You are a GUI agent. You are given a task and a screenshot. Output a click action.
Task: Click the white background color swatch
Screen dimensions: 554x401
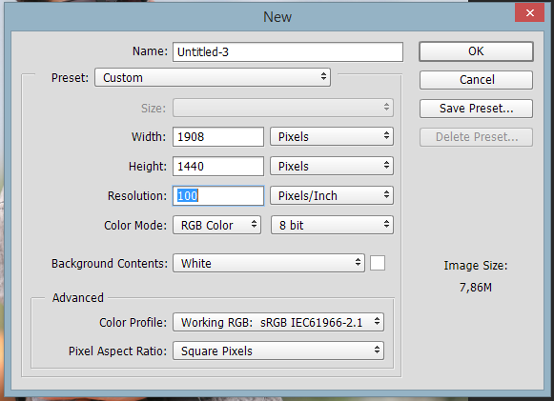(x=378, y=263)
